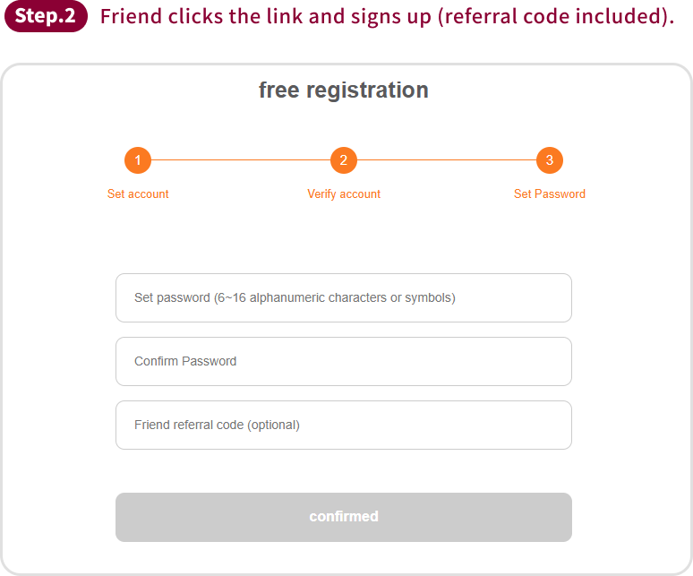Select the "Verify account" step label
Image resolution: width=693 pixels, height=576 pixels.
pyautogui.click(x=344, y=193)
